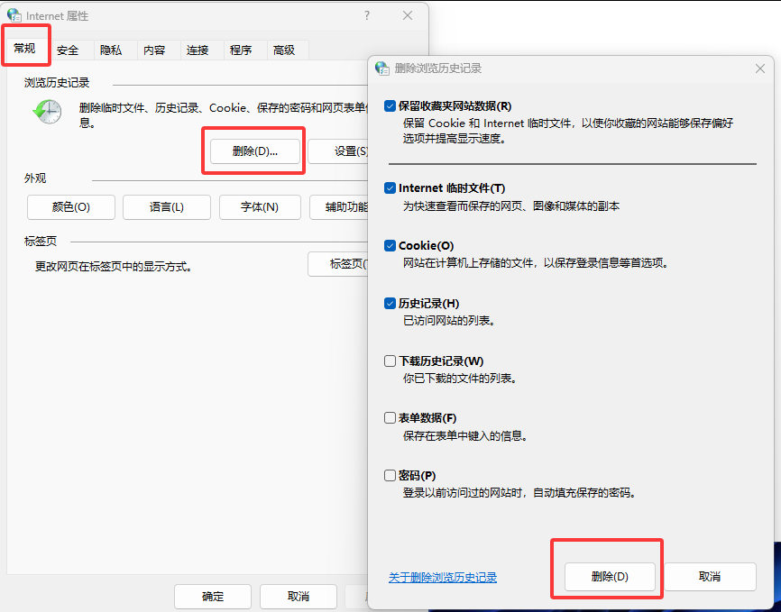Image resolution: width=781 pixels, height=612 pixels.
Task: Click description 为快速查看而保存的网页、图像和媒体的副本
Action: [511, 206]
